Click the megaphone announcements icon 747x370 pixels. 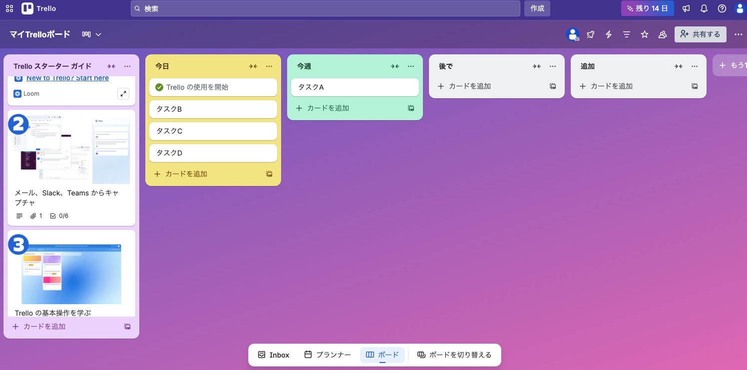pos(687,8)
